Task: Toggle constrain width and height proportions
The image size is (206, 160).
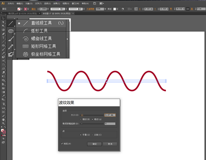Action: (188, 9)
